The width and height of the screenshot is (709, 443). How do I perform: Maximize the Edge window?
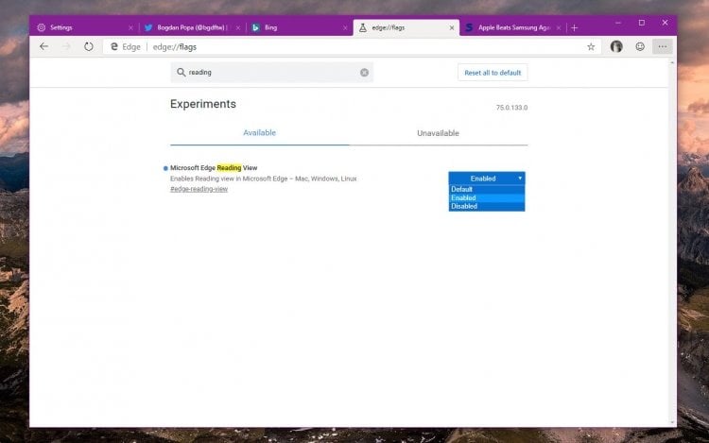click(642, 23)
